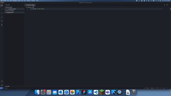Screen dimensions: 171x96
Task: Open the Window menu
Action: click(33, 1)
